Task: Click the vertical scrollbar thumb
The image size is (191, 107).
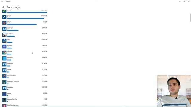Action: [x=190, y=18]
